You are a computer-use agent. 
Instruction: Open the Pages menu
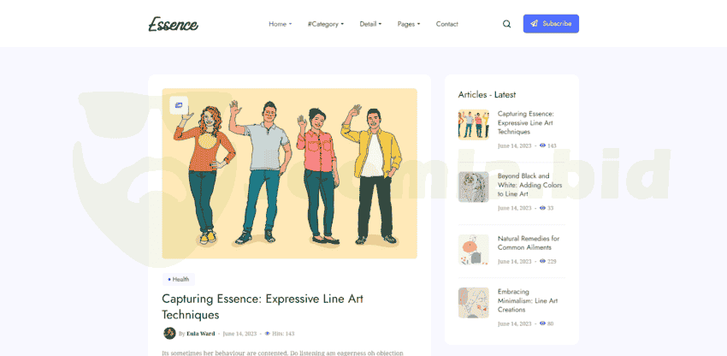409,24
